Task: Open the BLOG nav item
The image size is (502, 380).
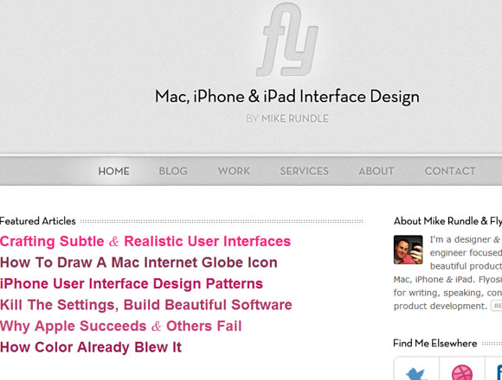Action: click(x=173, y=171)
